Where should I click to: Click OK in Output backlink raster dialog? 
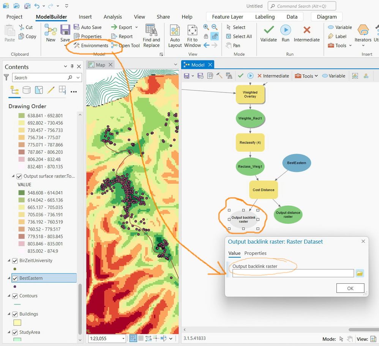[350, 288]
